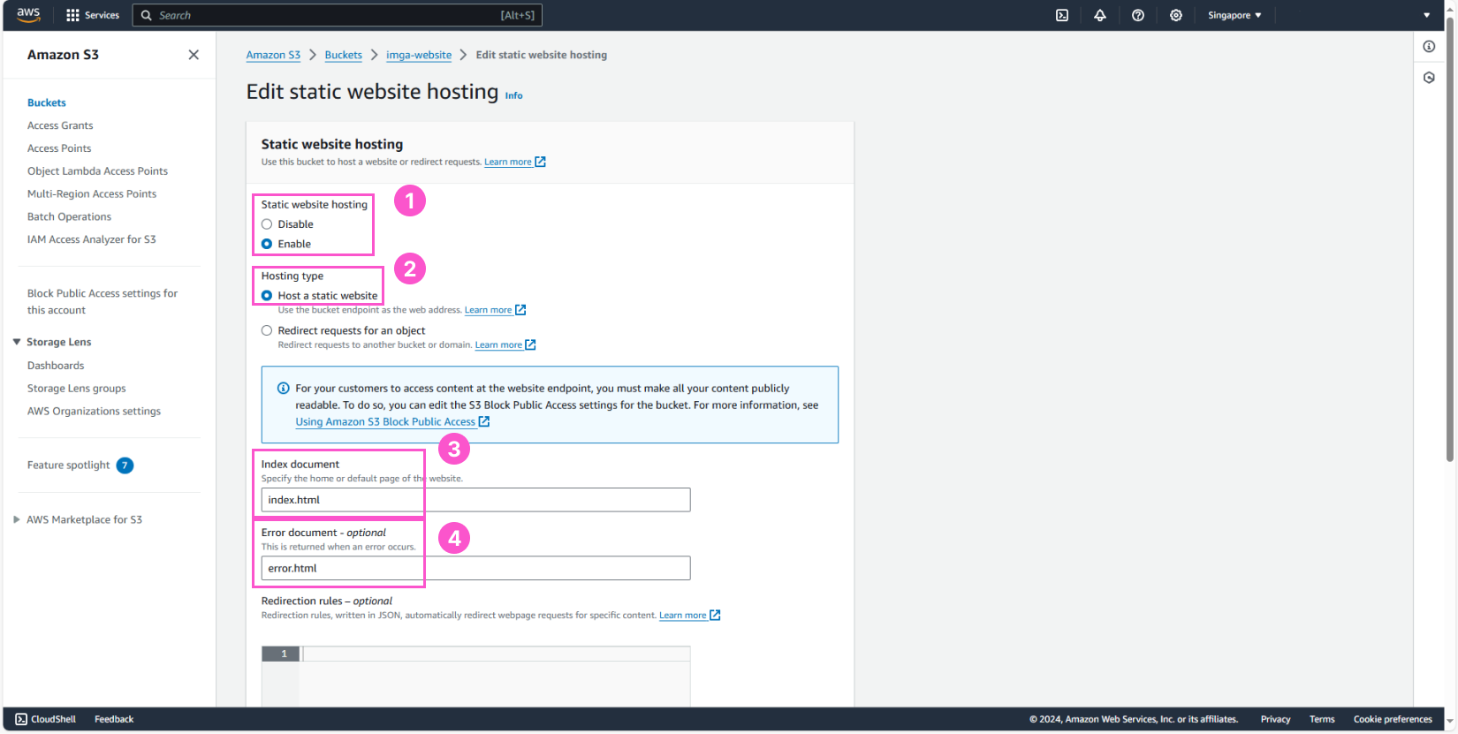
Task: Open the notifications bell
Action: [1100, 15]
